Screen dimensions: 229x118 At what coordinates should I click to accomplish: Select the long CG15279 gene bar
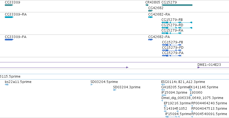[177, 5]
